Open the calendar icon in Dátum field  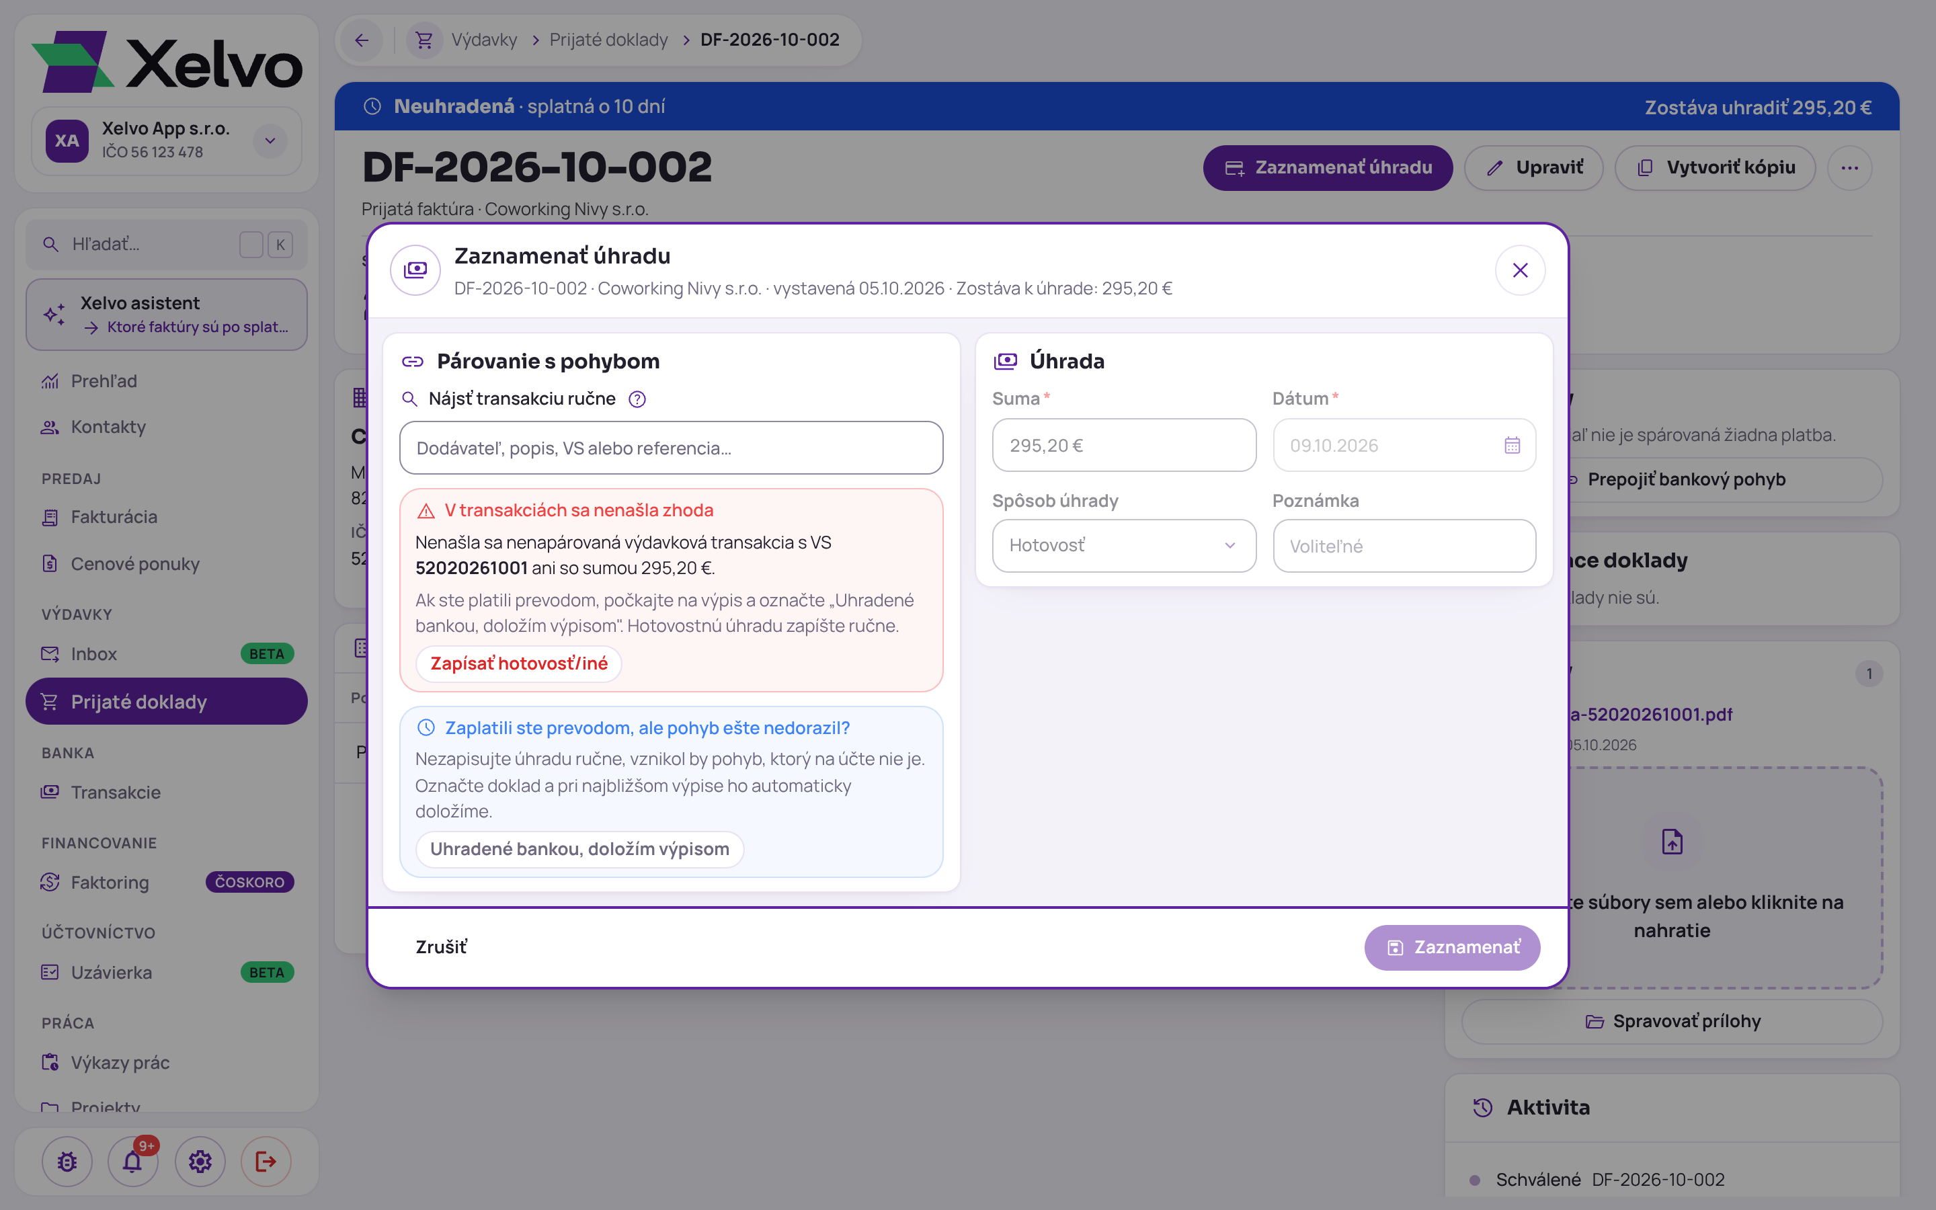pyautogui.click(x=1512, y=445)
